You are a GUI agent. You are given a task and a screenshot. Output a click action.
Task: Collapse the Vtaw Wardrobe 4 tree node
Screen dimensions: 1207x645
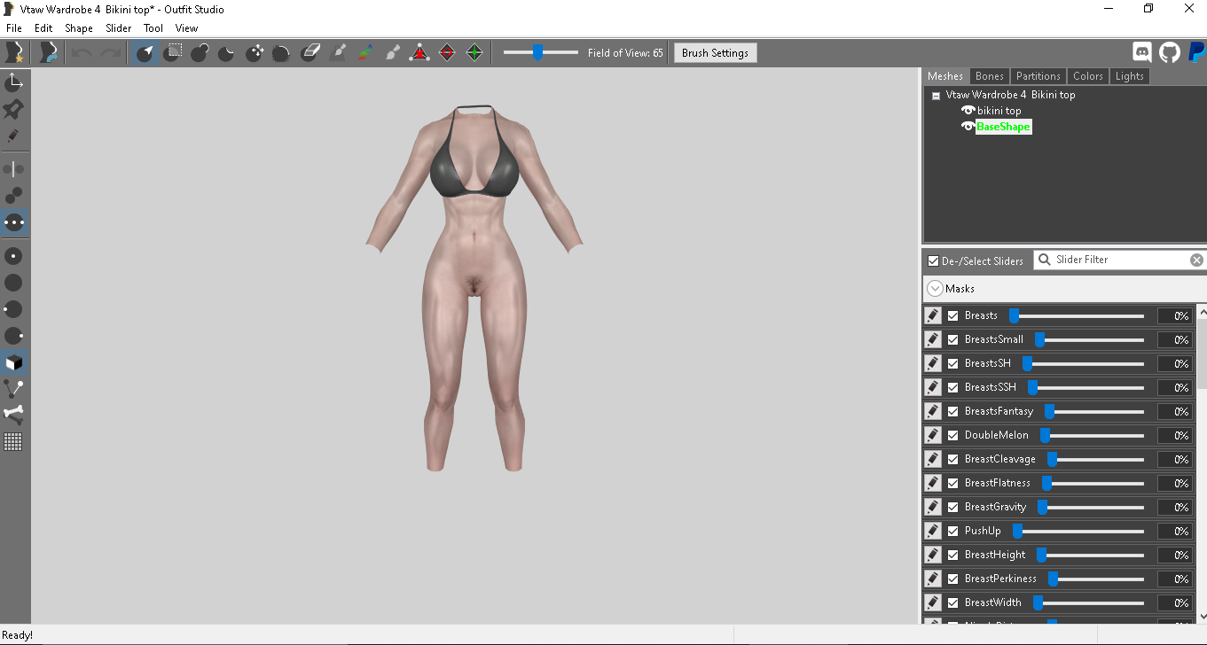coord(936,96)
